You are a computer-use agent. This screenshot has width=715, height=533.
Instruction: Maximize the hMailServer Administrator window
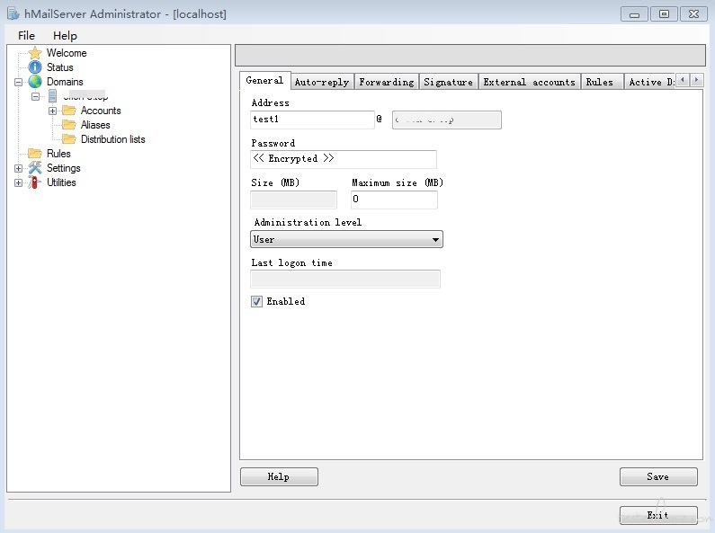point(664,14)
